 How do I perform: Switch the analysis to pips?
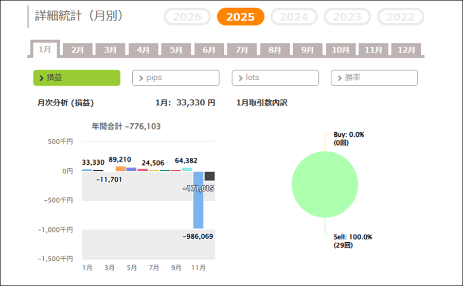[176, 78]
